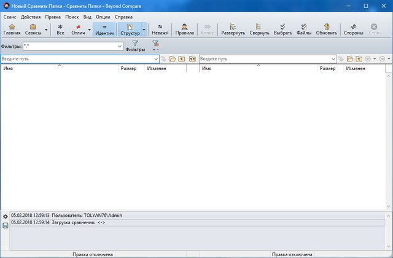Click the Обновить refresh icon
Screen dimensions: 393x258
coord(326,29)
